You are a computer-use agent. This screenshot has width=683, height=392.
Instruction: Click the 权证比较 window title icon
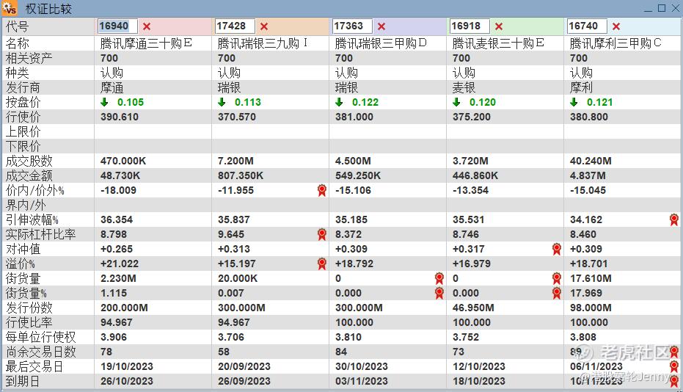pos(9,8)
